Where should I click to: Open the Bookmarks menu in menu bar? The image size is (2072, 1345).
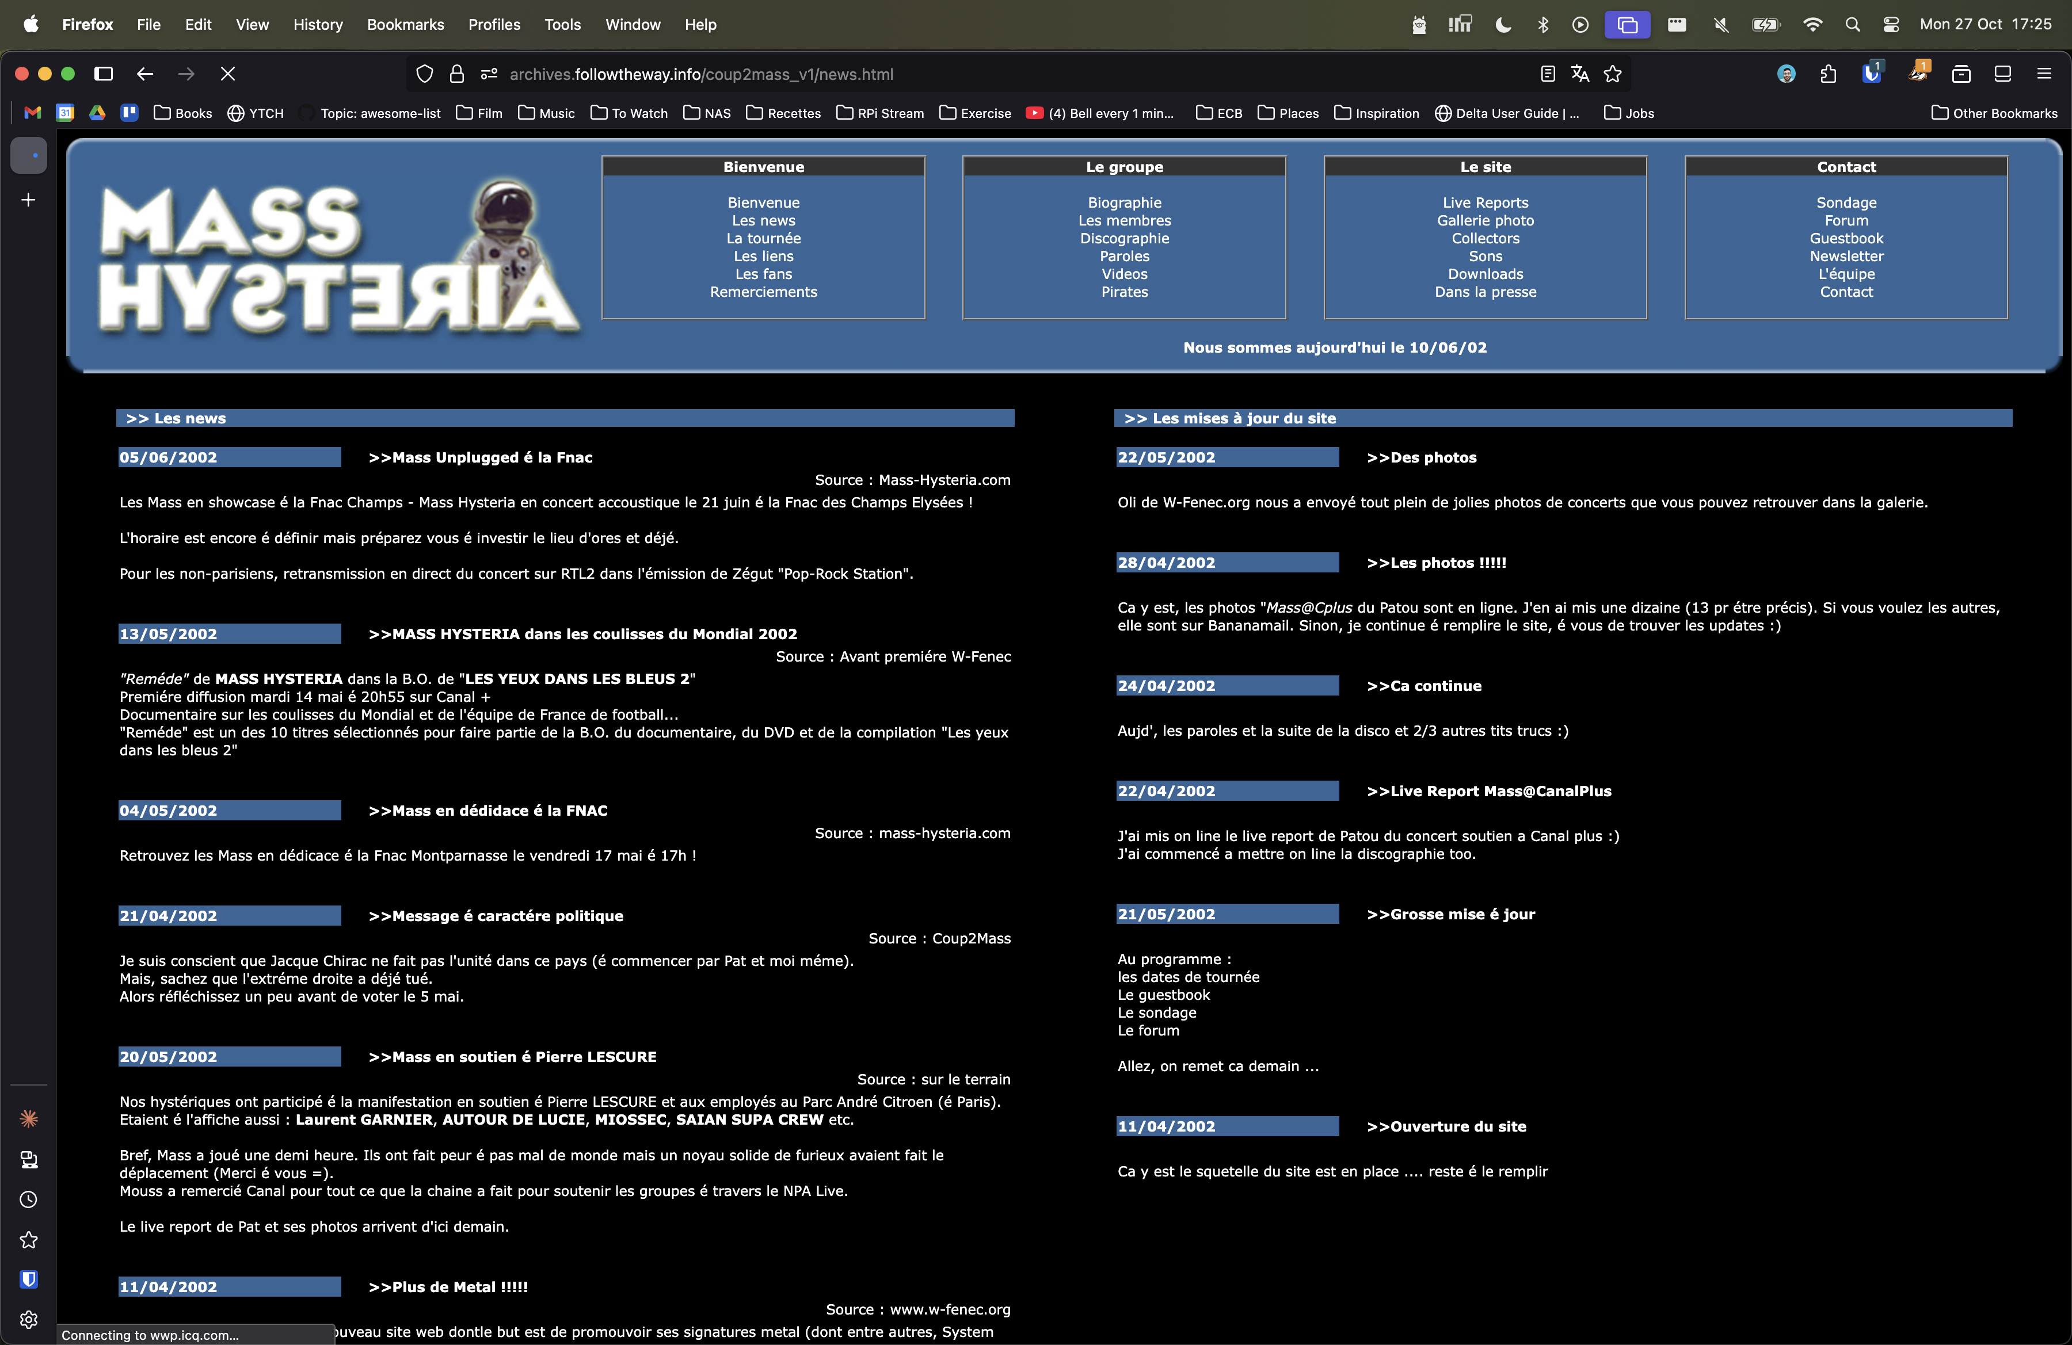coord(405,24)
